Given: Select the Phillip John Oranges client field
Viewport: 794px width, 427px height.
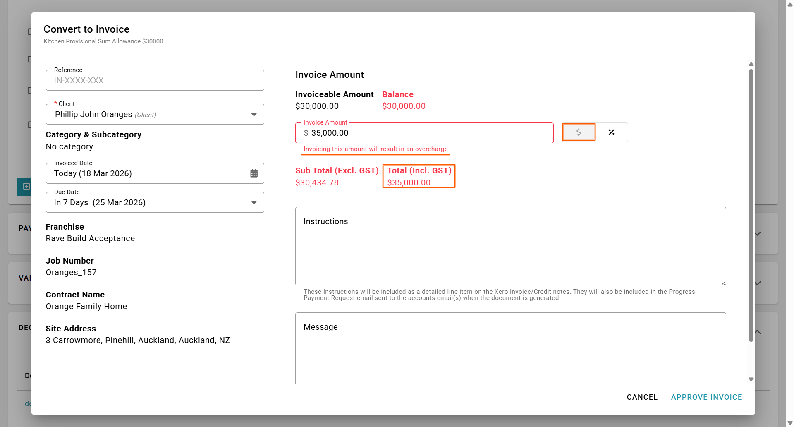Looking at the screenshot, I should (x=149, y=115).
